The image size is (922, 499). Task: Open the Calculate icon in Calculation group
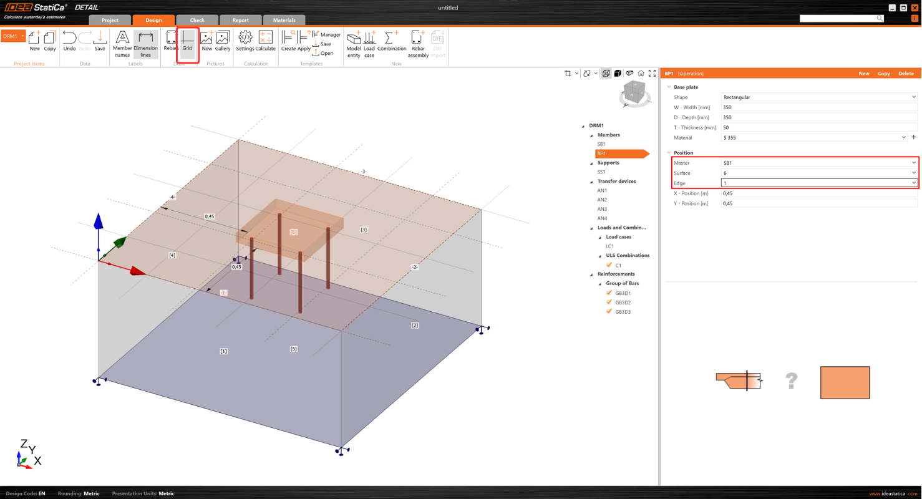pos(266,41)
